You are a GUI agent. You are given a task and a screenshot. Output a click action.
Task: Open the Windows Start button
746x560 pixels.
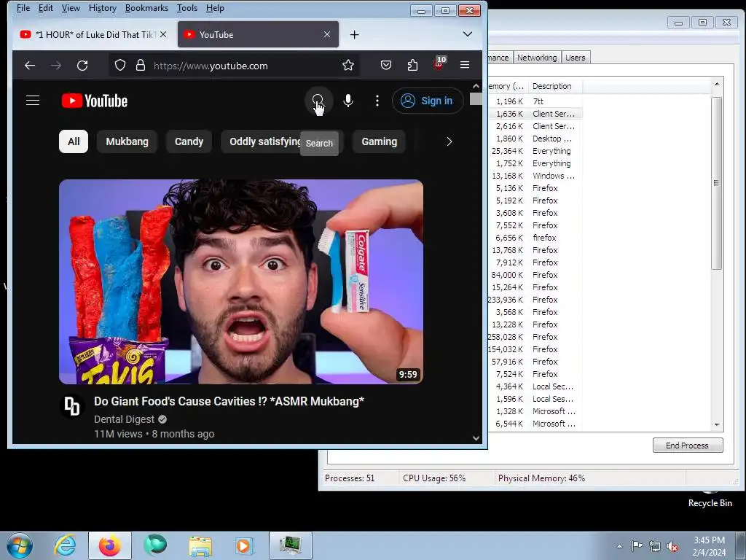[x=20, y=545]
